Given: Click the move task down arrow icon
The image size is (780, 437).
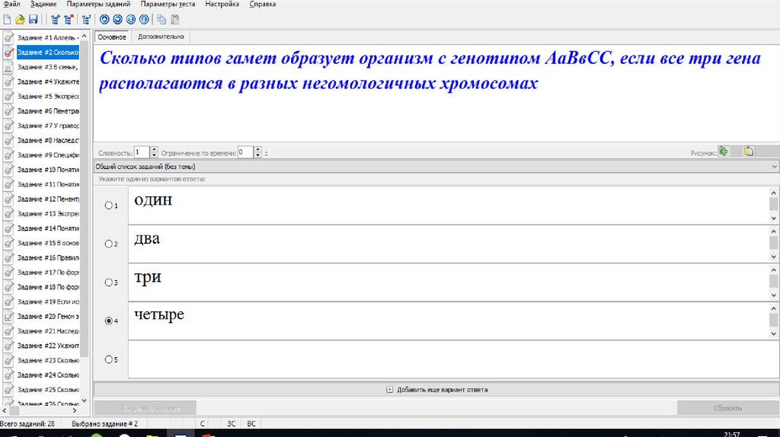Looking at the screenshot, I should (x=118, y=19).
